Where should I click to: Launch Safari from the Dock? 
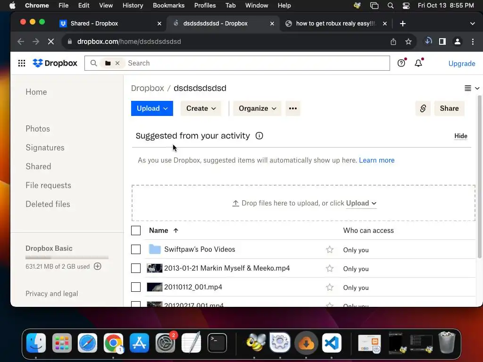click(87, 343)
